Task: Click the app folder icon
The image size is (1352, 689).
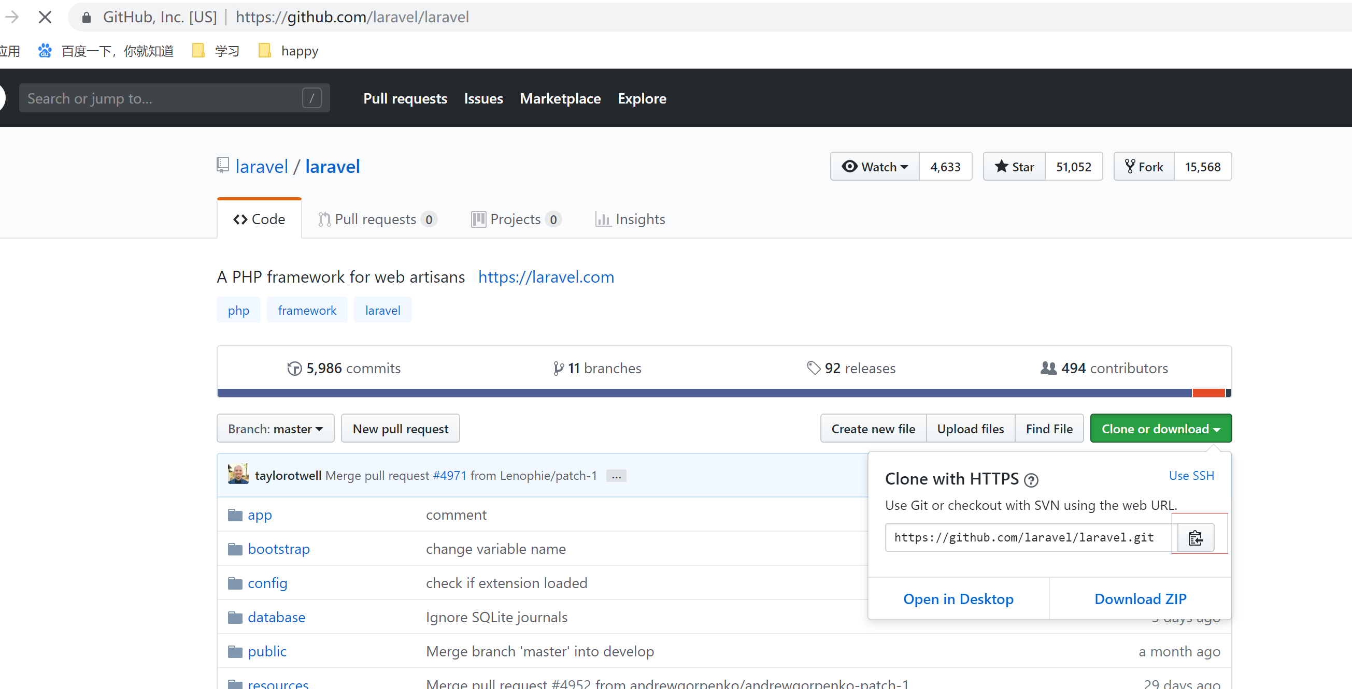Action: (235, 515)
